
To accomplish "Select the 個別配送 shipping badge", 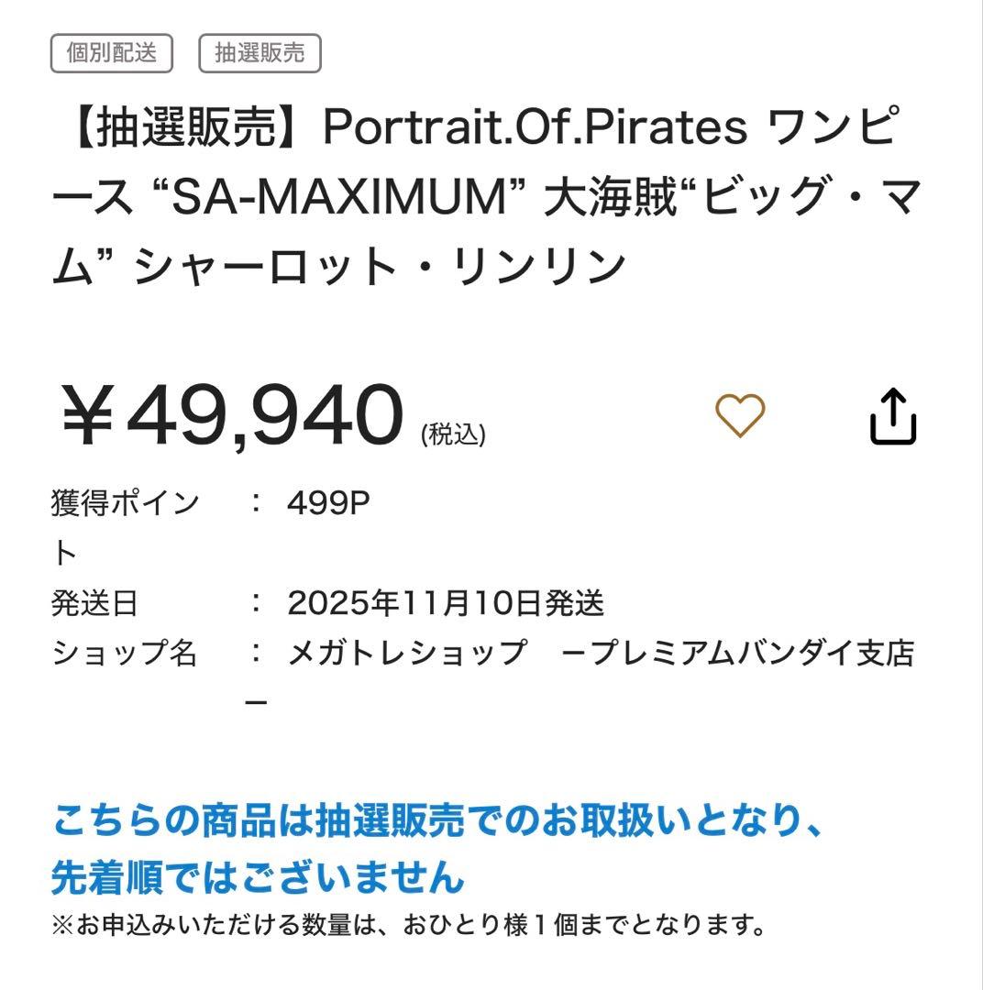I will tap(112, 53).
